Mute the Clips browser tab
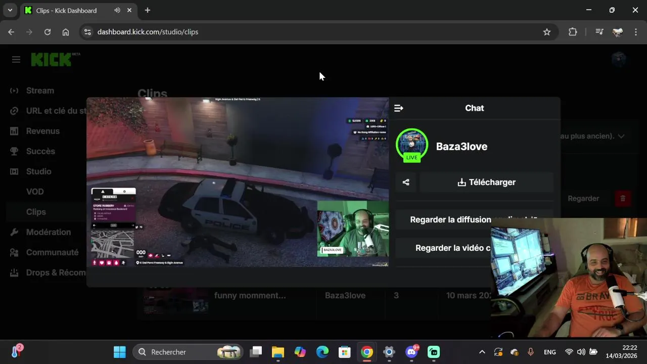 tap(117, 10)
